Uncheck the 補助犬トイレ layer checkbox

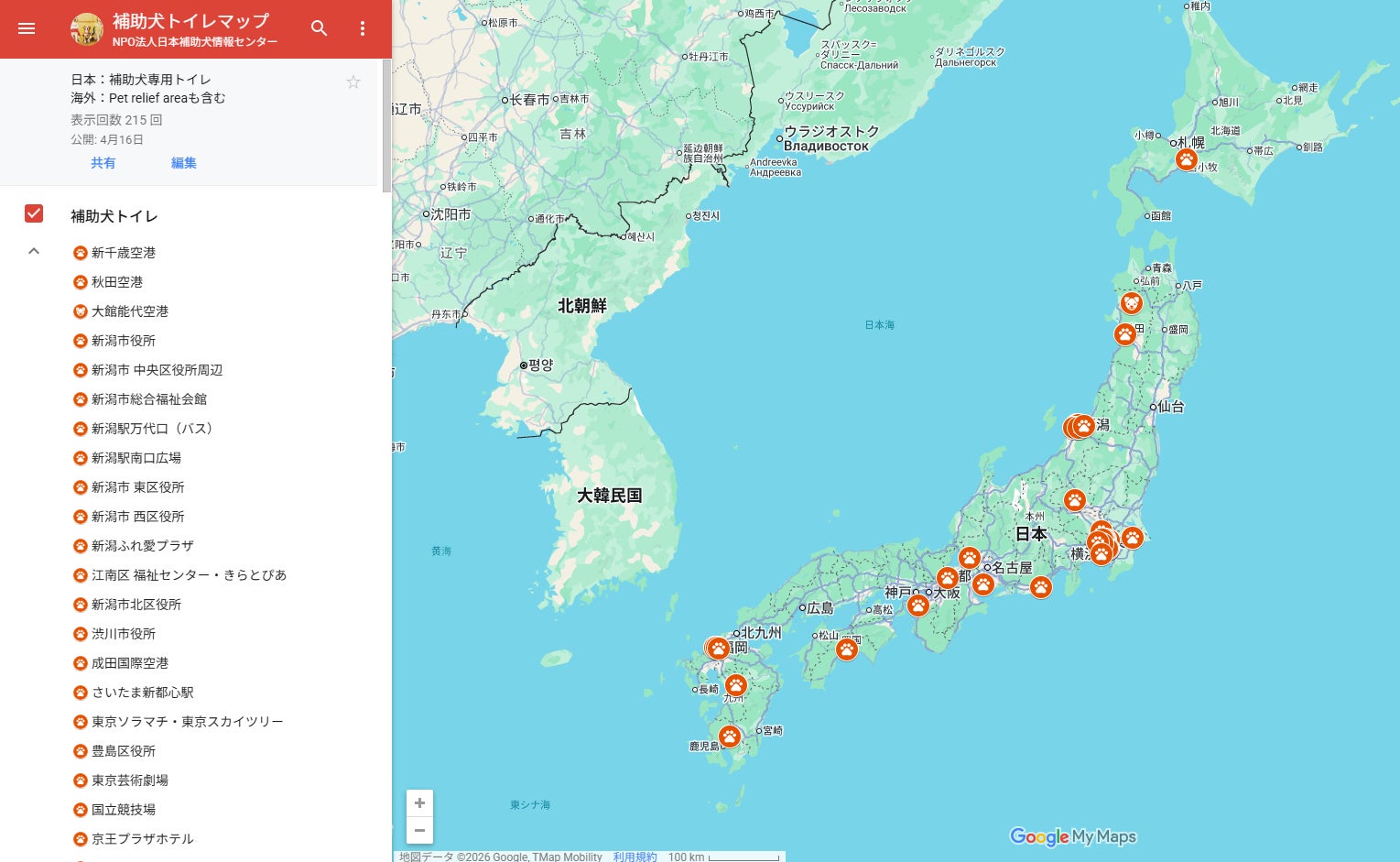34,213
